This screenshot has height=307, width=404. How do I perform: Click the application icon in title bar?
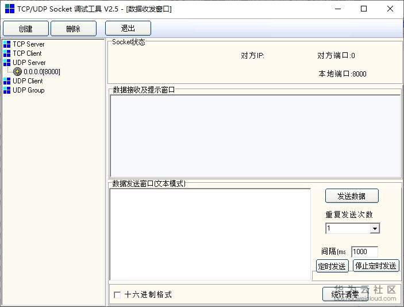10,9
